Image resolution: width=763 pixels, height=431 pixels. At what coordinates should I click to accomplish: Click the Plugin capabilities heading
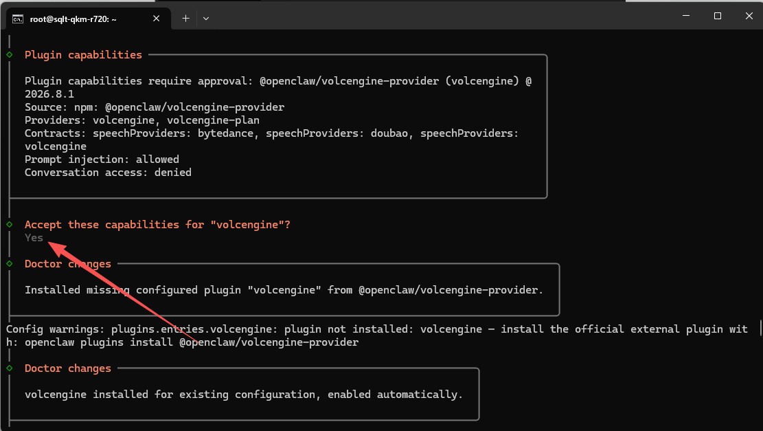tap(83, 54)
